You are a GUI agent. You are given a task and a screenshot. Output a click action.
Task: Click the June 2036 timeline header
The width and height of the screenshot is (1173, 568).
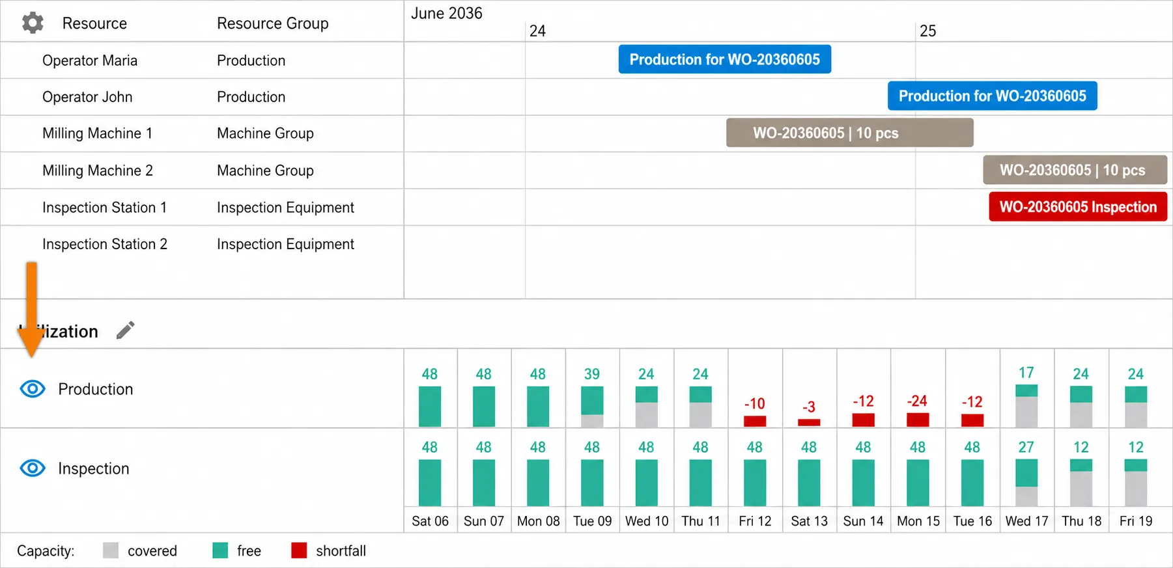coord(447,14)
